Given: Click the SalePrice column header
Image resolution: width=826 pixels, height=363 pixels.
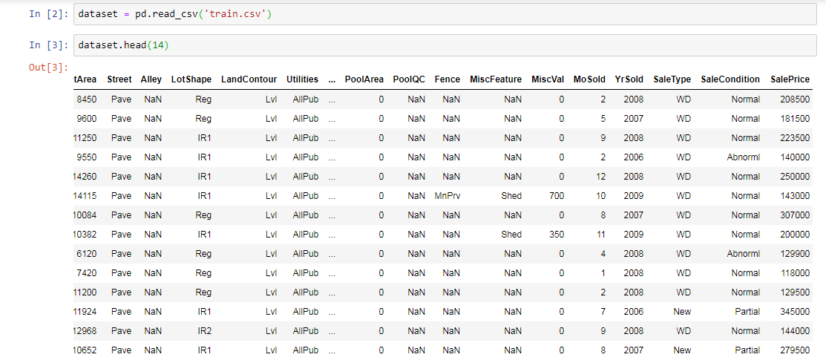Looking at the screenshot, I should (x=790, y=79).
